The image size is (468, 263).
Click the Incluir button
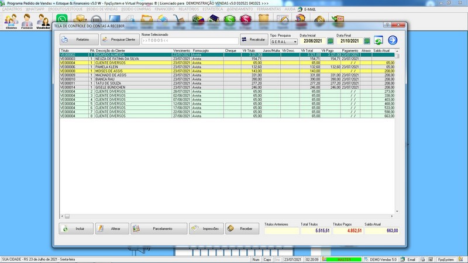(x=76, y=229)
